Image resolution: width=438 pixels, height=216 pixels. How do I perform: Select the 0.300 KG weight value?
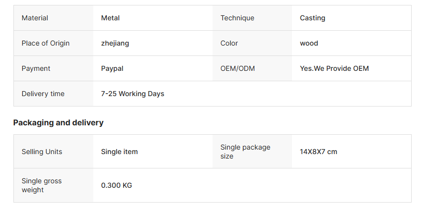pos(117,185)
